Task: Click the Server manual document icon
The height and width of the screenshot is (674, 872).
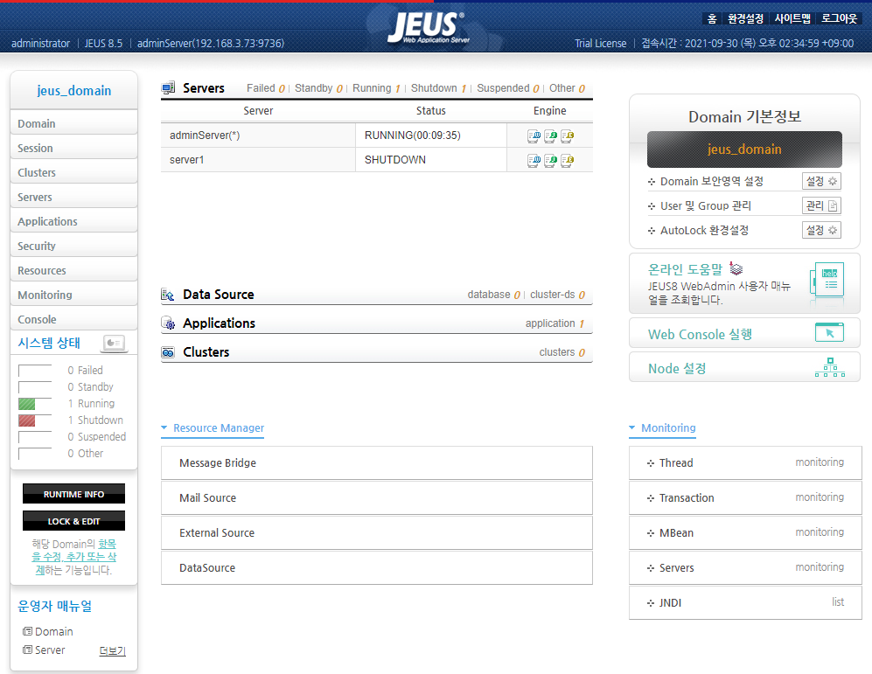Action: (27, 650)
